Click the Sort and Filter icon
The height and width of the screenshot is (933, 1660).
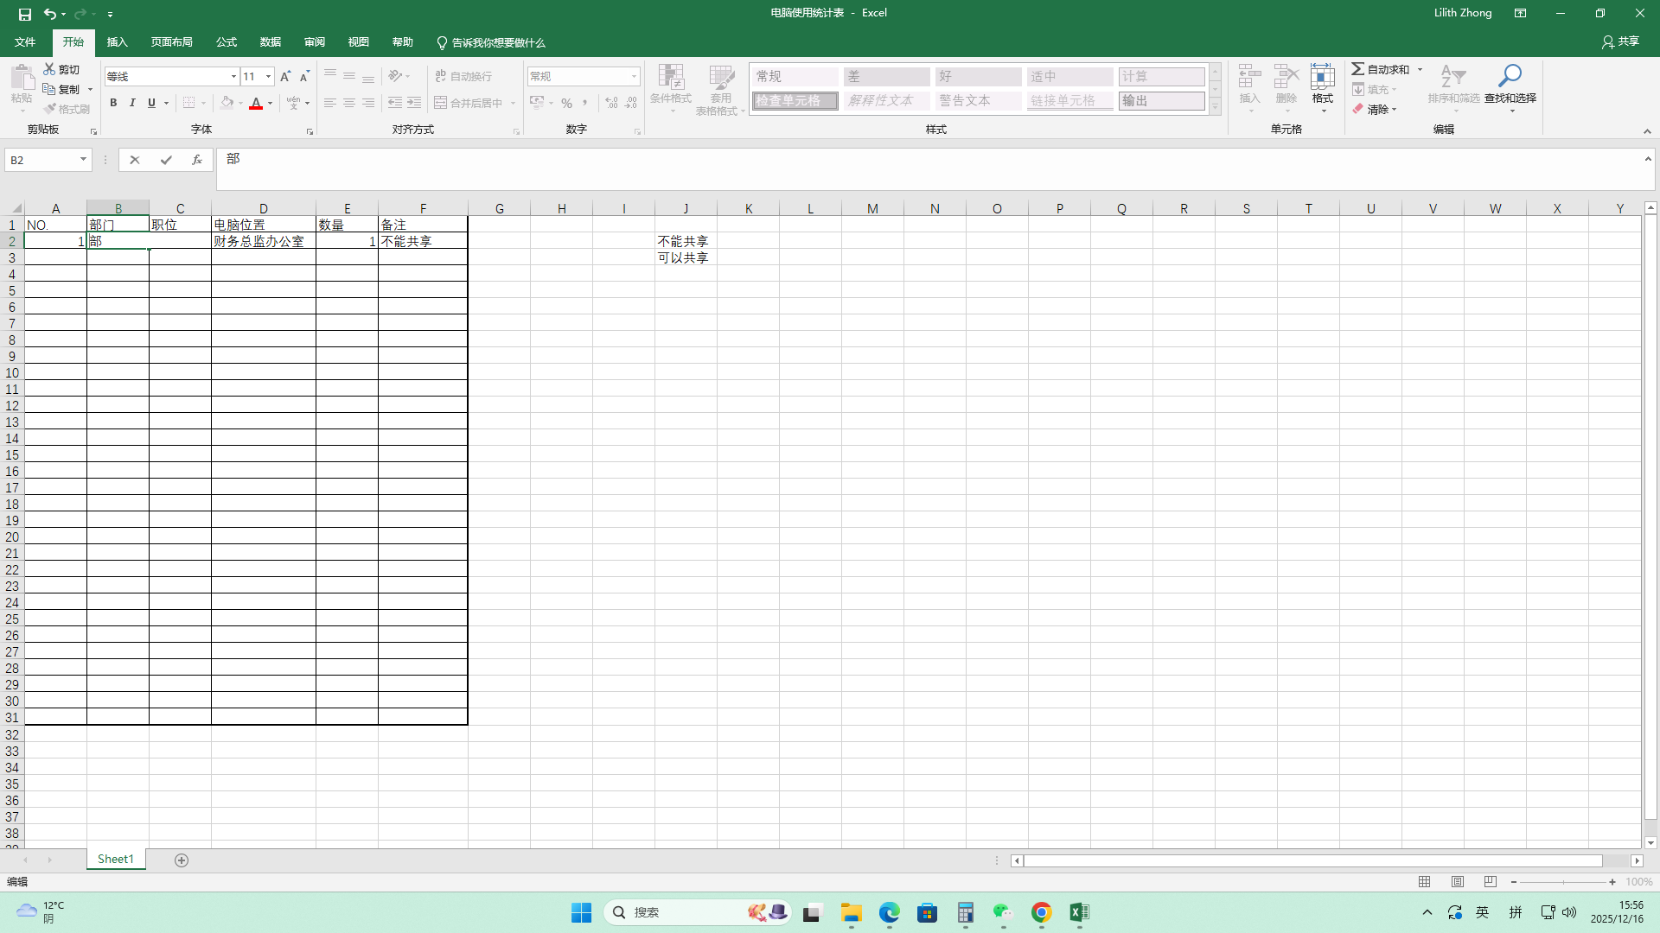(x=1453, y=78)
